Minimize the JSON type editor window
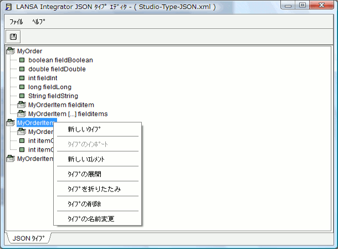The height and width of the screenshot is (249, 338). click(288, 6)
